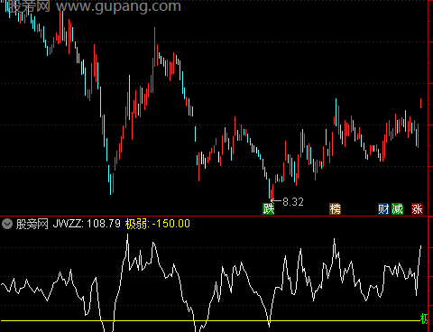Click the red 涨 marker icon
The width and height of the screenshot is (433, 332).
click(417, 208)
